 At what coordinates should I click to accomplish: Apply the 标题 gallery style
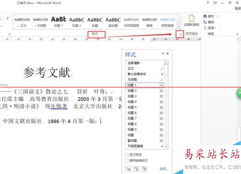tap(95, 22)
